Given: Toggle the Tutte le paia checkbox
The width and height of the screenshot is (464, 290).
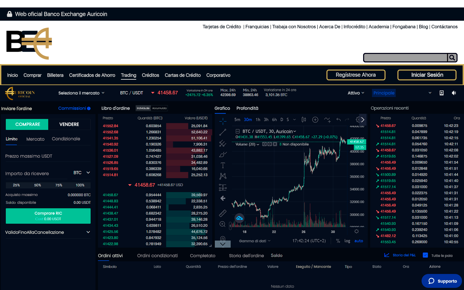Looking at the screenshot, I should 425,255.
